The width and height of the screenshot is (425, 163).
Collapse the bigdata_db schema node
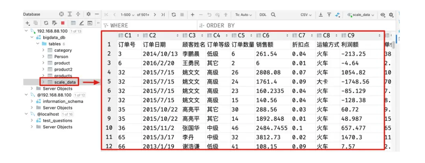[x=32, y=37]
